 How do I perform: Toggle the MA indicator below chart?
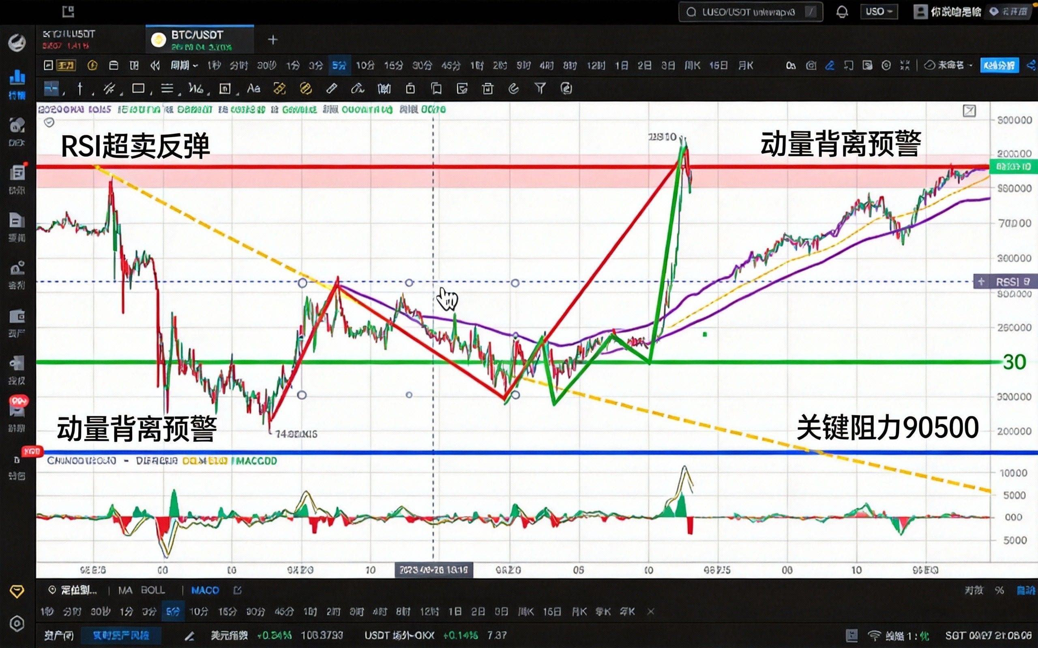pyautogui.click(x=125, y=590)
